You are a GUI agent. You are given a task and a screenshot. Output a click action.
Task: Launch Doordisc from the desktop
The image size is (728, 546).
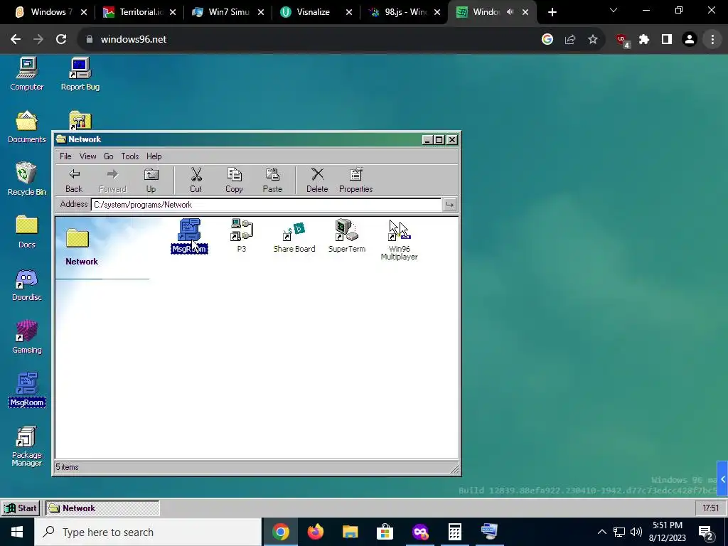click(26, 284)
